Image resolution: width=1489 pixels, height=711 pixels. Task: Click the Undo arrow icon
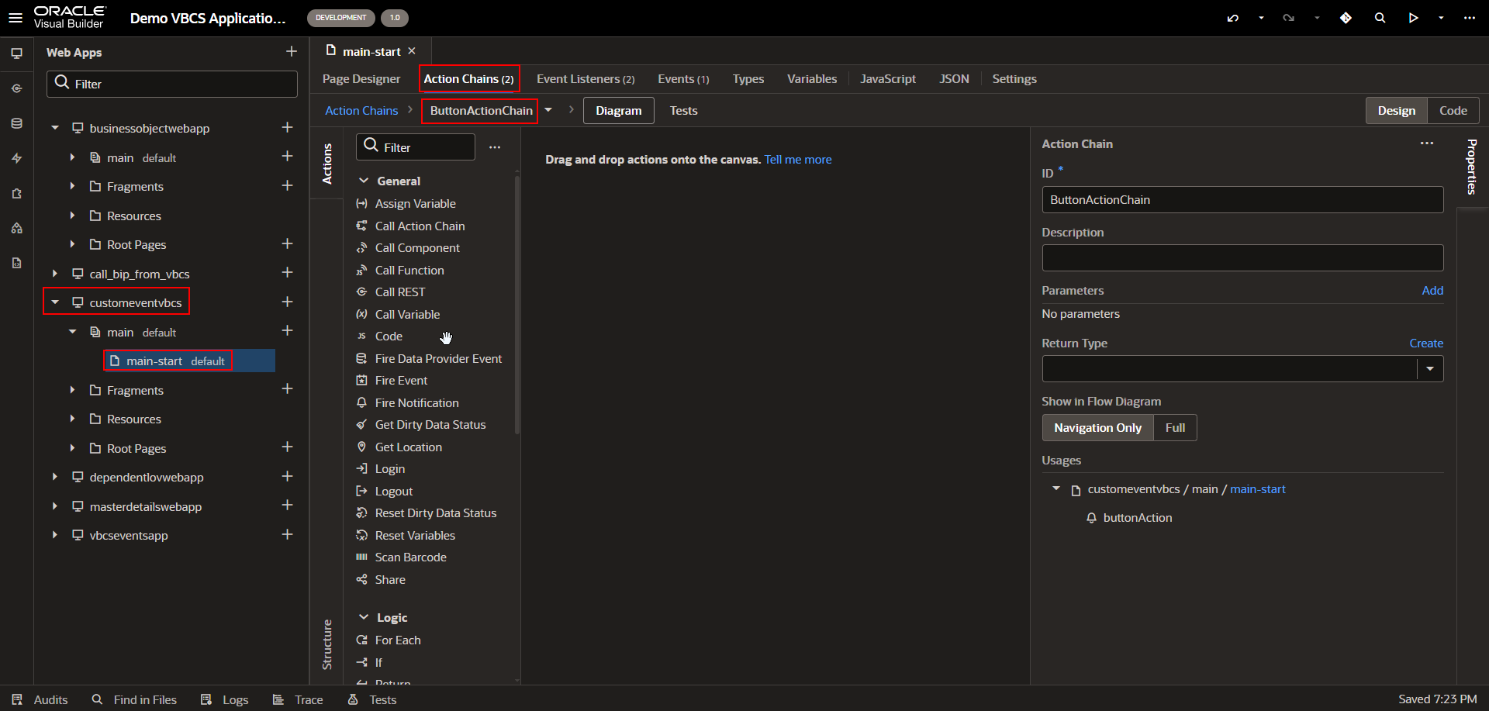coord(1232,17)
